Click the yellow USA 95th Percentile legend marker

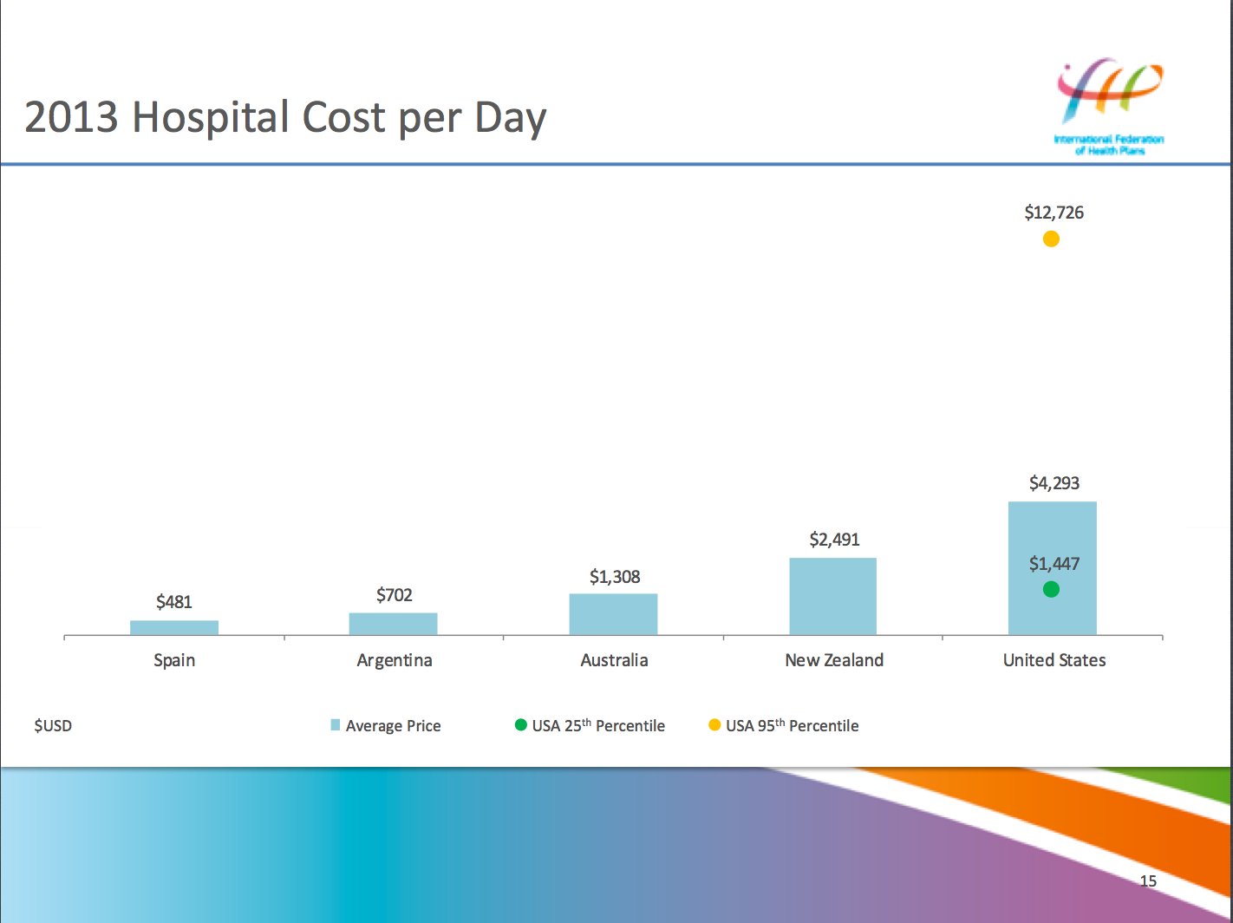tap(714, 724)
